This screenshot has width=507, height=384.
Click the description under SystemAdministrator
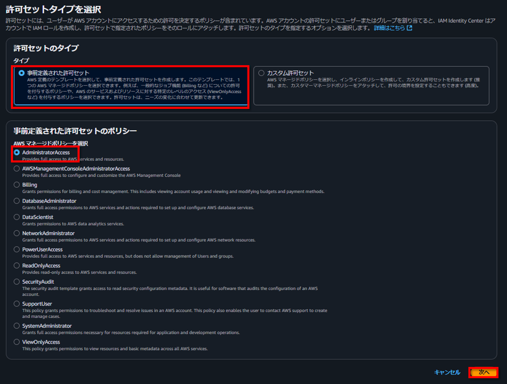click(131, 333)
